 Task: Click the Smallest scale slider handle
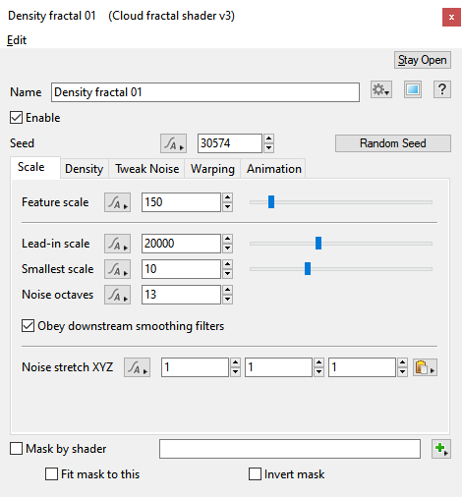tap(308, 269)
